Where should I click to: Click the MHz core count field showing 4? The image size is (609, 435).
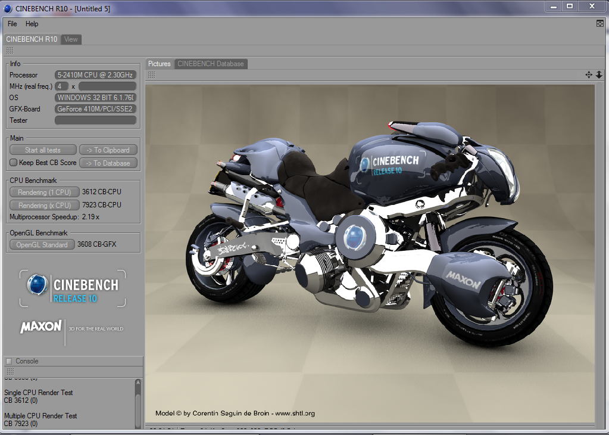[61, 86]
